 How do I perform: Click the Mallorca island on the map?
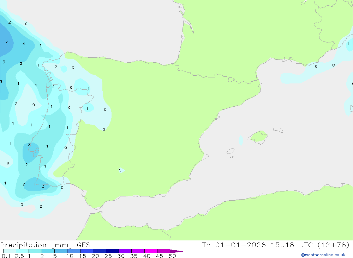pos(258,137)
